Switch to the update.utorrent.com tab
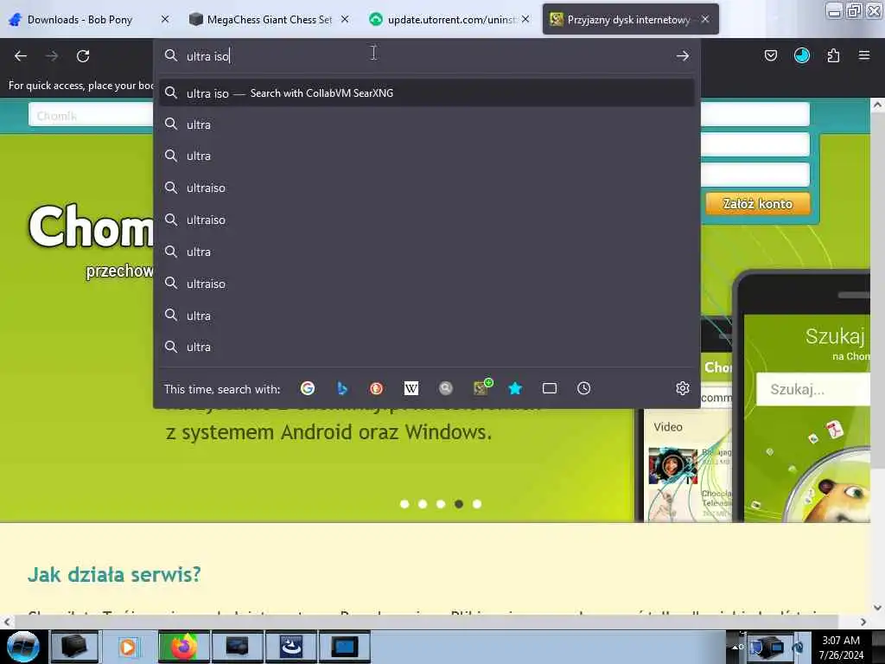This screenshot has width=885, height=664. (450, 20)
